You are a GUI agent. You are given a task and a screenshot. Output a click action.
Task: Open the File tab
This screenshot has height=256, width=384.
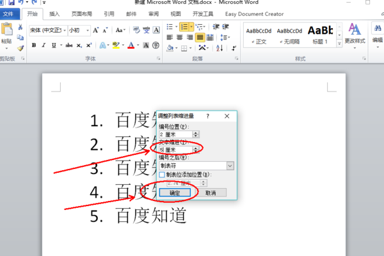[x=9, y=14]
